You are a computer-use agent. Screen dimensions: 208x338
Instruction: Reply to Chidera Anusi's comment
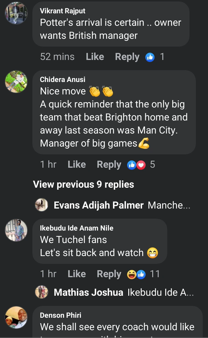(x=109, y=165)
